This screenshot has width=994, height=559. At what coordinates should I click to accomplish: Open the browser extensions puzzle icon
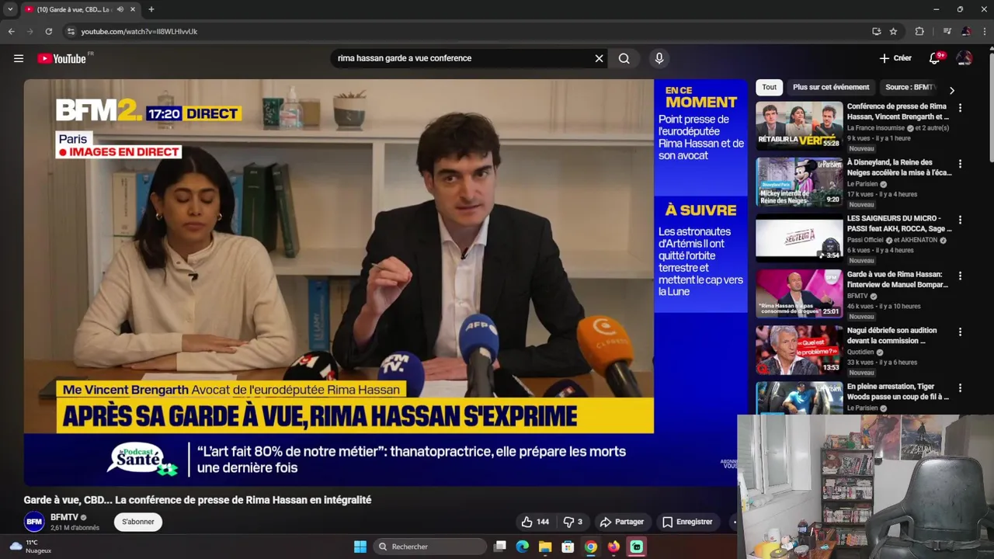pos(919,32)
